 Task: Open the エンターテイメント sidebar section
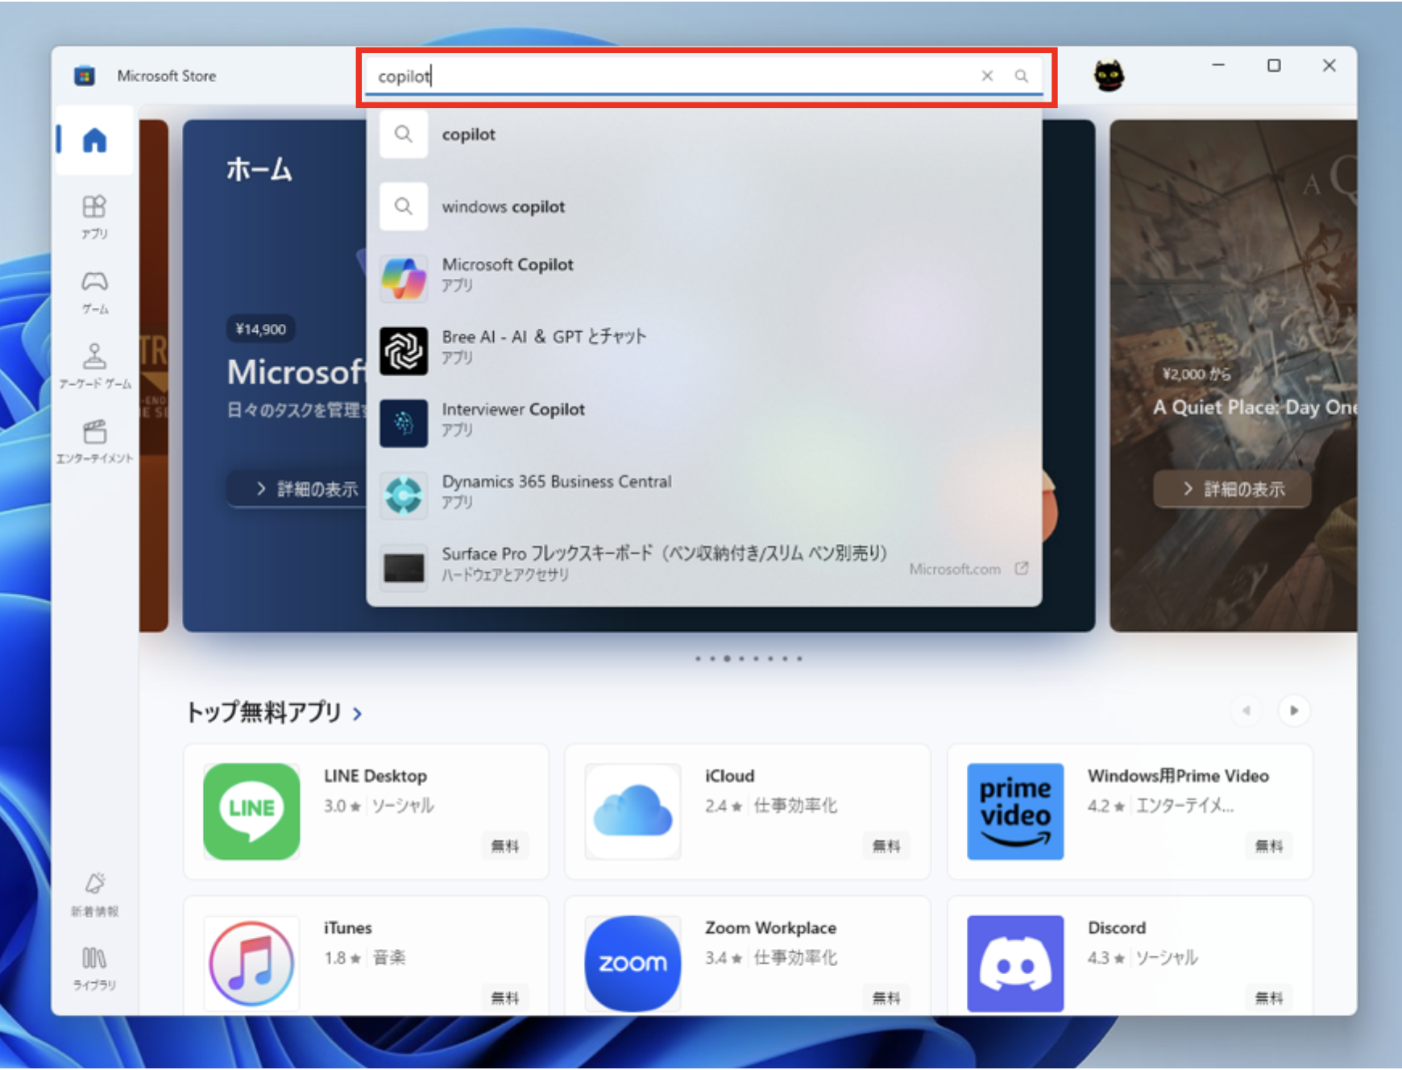coord(94,441)
